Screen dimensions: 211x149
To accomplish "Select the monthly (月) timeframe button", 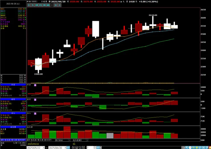I will pyautogui.click(x=60, y=5).
